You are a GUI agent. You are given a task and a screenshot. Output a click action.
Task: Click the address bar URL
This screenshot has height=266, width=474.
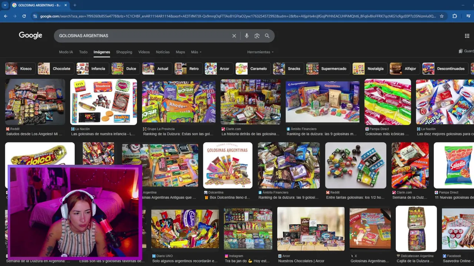(x=238, y=16)
